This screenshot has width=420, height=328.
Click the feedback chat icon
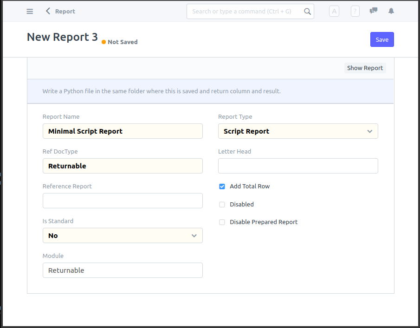point(373,11)
